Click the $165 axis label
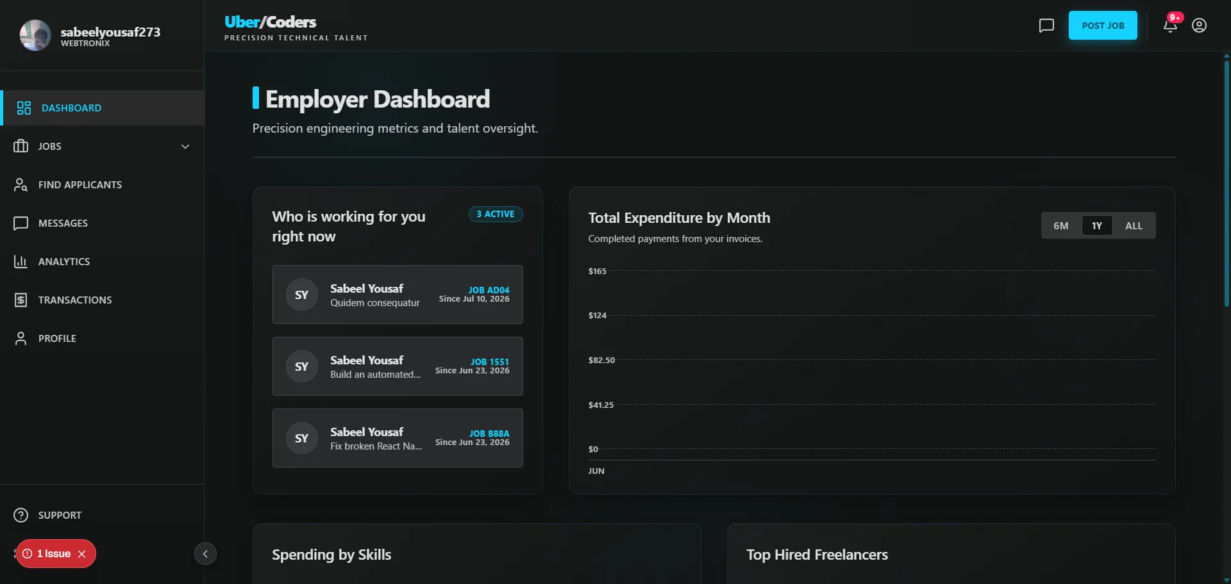This screenshot has width=1231, height=584. point(597,271)
